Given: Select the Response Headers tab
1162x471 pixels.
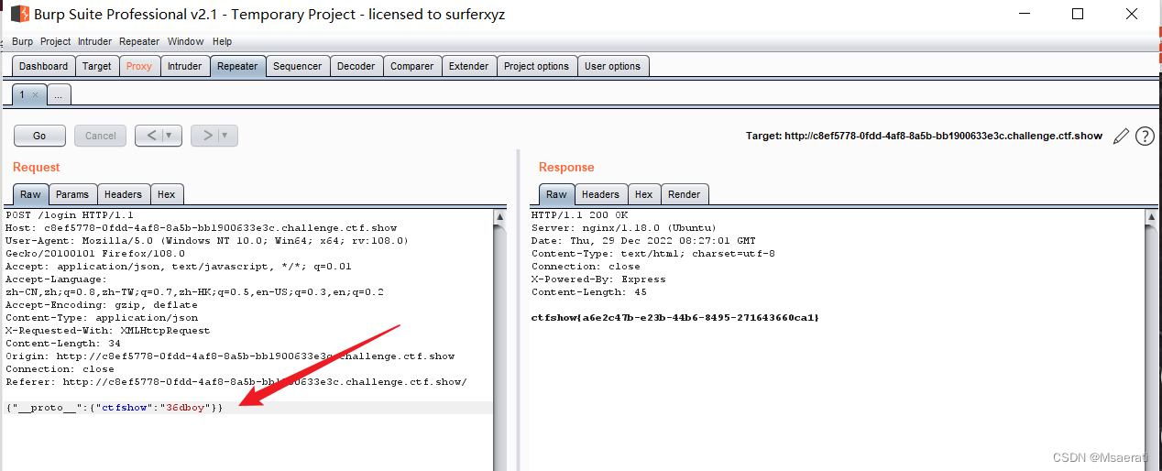Looking at the screenshot, I should pyautogui.click(x=600, y=194).
